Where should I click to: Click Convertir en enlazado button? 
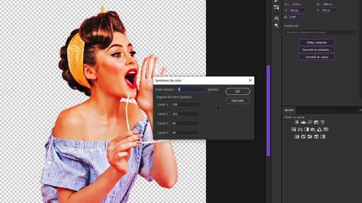click(317, 50)
